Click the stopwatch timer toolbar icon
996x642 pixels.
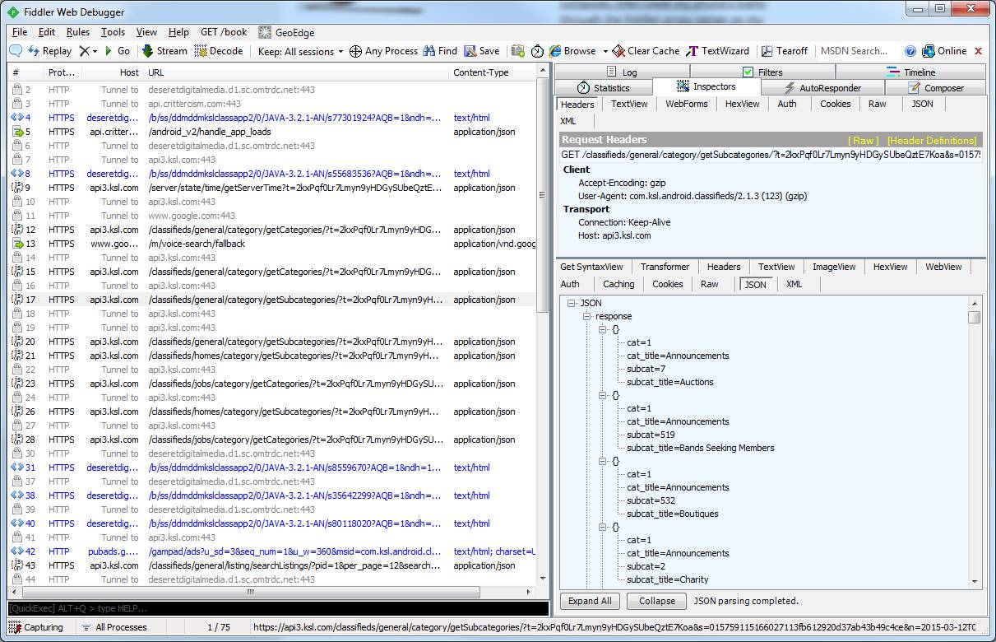coord(537,51)
